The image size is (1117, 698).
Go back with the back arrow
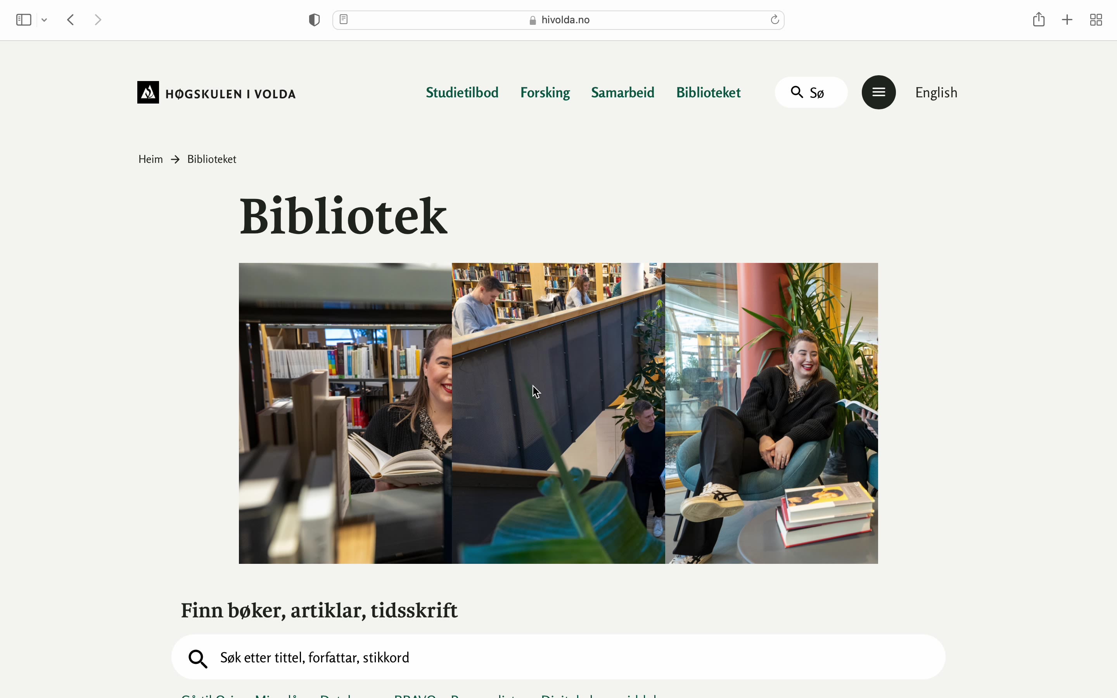pyautogui.click(x=71, y=20)
